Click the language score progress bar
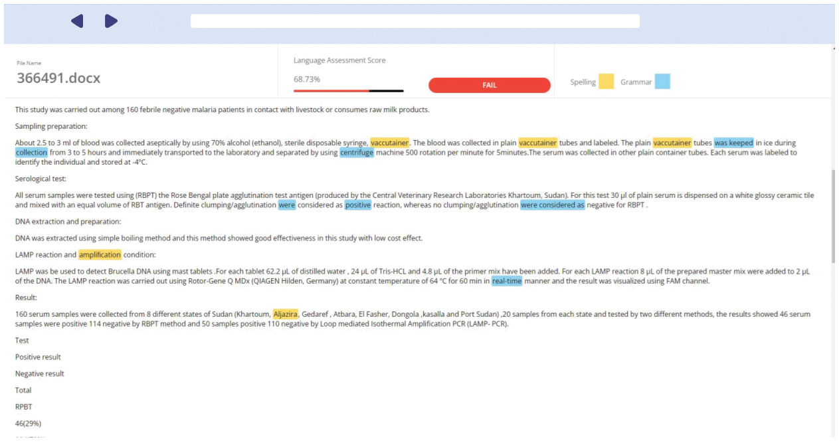 tap(348, 90)
